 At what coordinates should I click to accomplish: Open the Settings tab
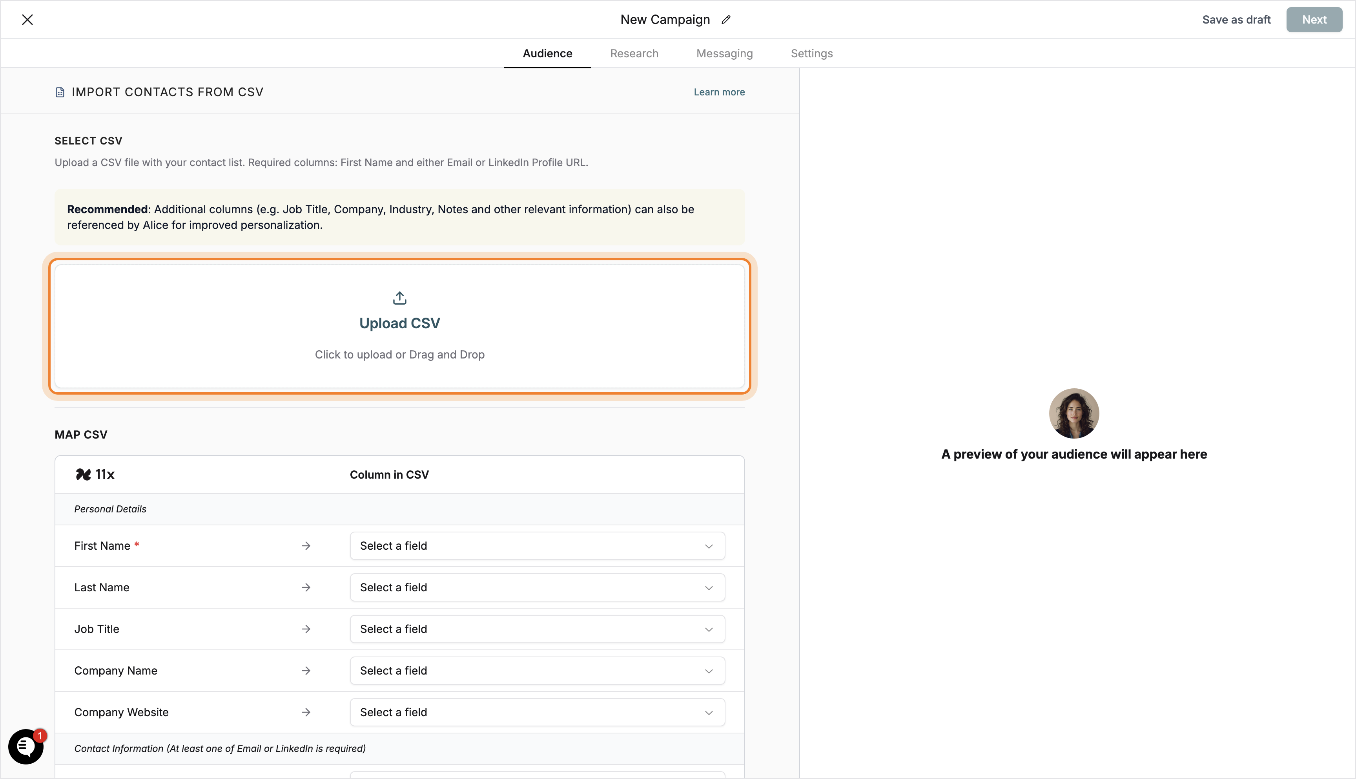point(811,53)
